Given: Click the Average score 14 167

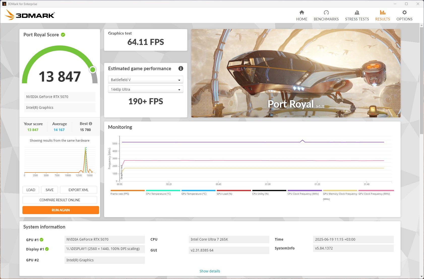Looking at the screenshot, I should coord(59,130).
